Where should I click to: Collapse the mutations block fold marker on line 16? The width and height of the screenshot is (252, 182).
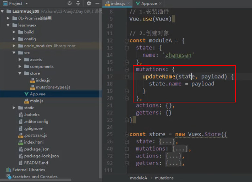tap(127, 69)
